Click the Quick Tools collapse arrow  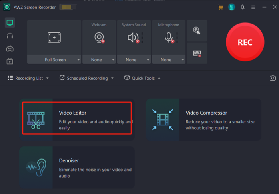159,78
